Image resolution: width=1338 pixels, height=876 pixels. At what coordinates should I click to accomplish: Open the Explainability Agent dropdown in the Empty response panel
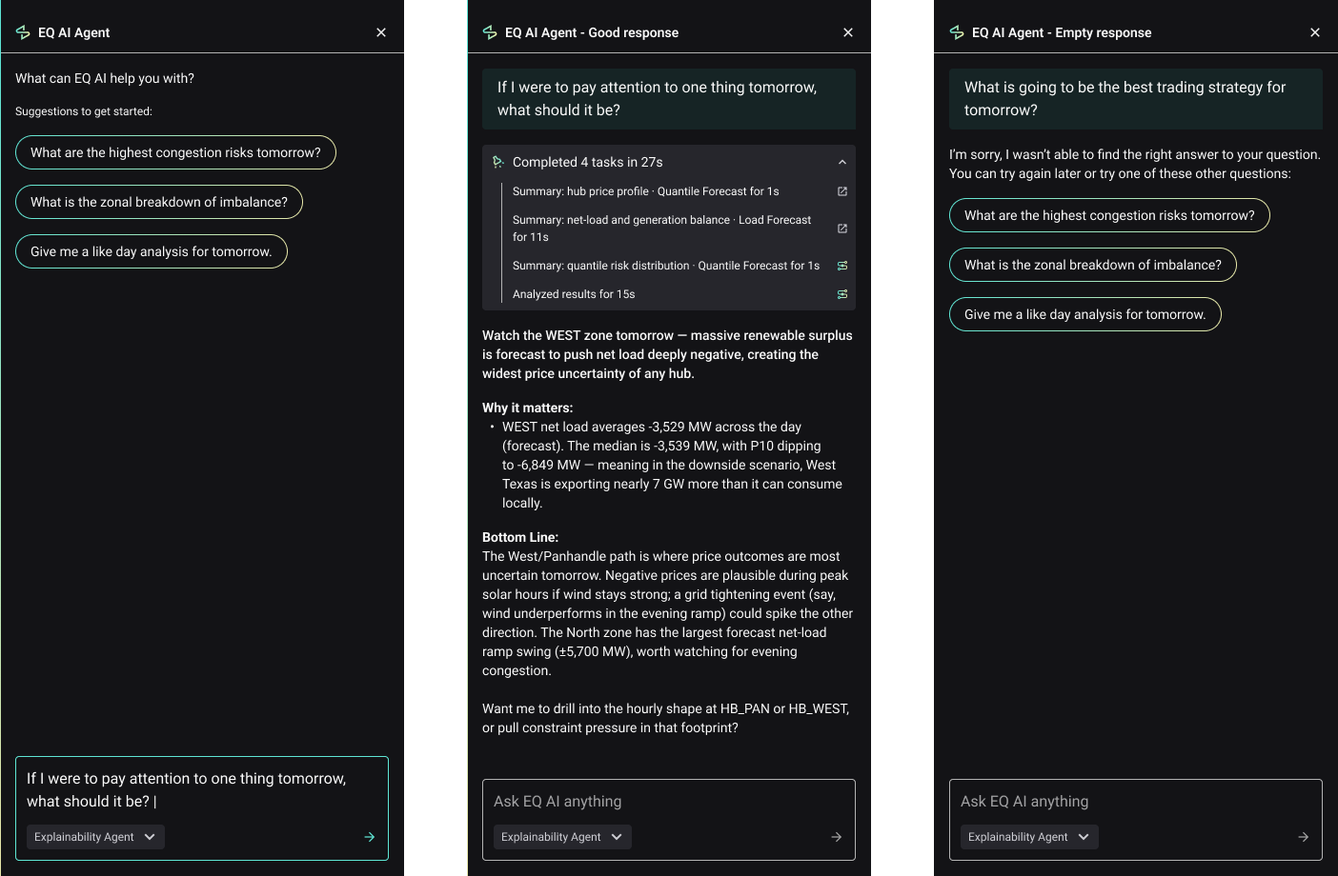(1028, 837)
